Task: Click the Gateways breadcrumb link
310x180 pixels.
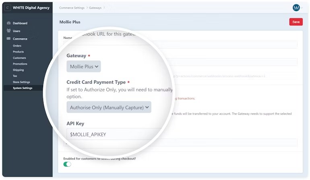Action: click(95, 8)
